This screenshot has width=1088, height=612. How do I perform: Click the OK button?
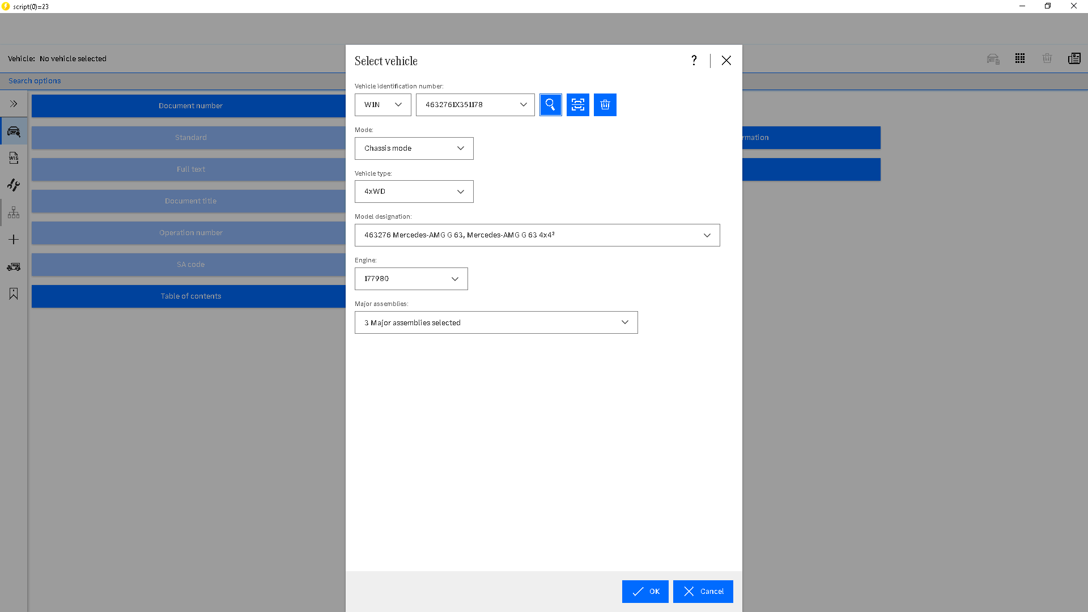pyautogui.click(x=645, y=592)
